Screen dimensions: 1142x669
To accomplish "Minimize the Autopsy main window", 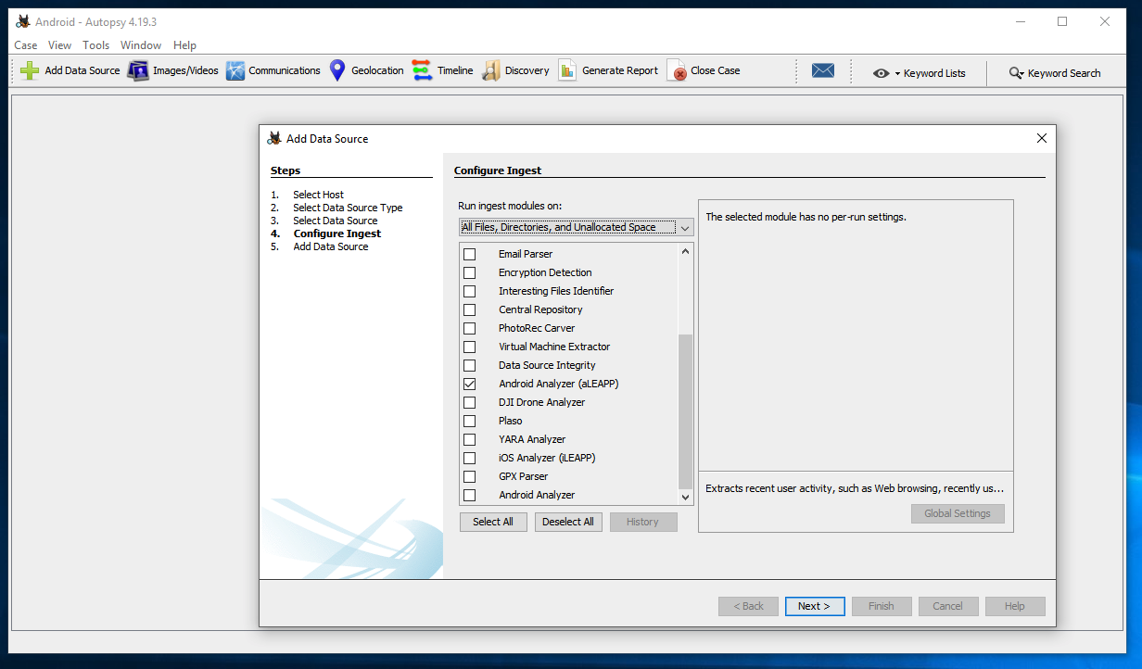I will click(1020, 21).
